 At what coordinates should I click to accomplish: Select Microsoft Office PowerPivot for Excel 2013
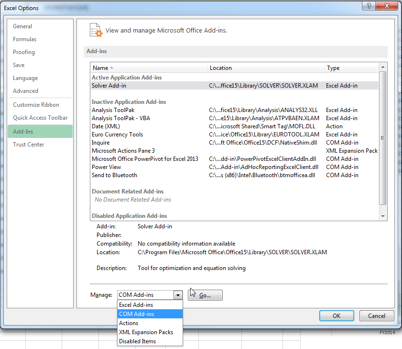pyautogui.click(x=235, y=159)
